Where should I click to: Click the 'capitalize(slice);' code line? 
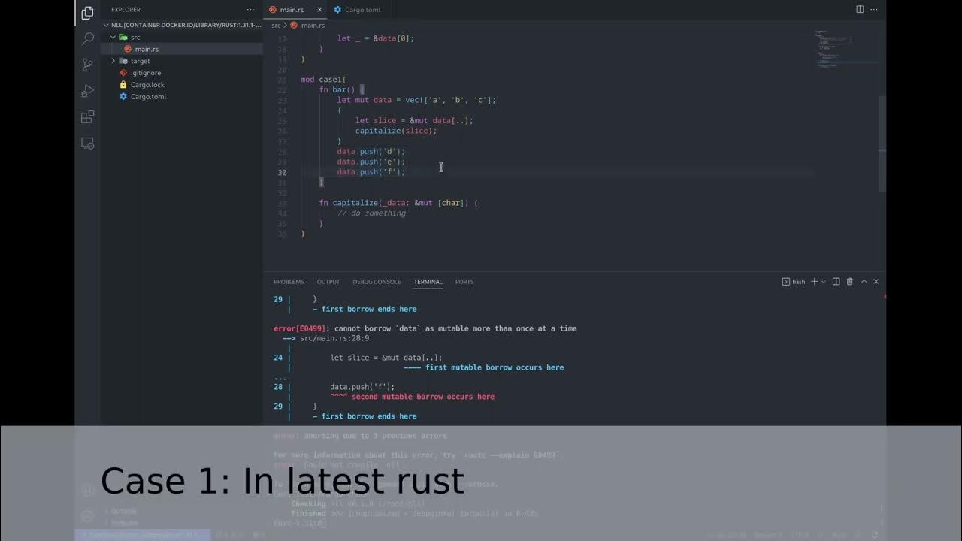coord(396,131)
